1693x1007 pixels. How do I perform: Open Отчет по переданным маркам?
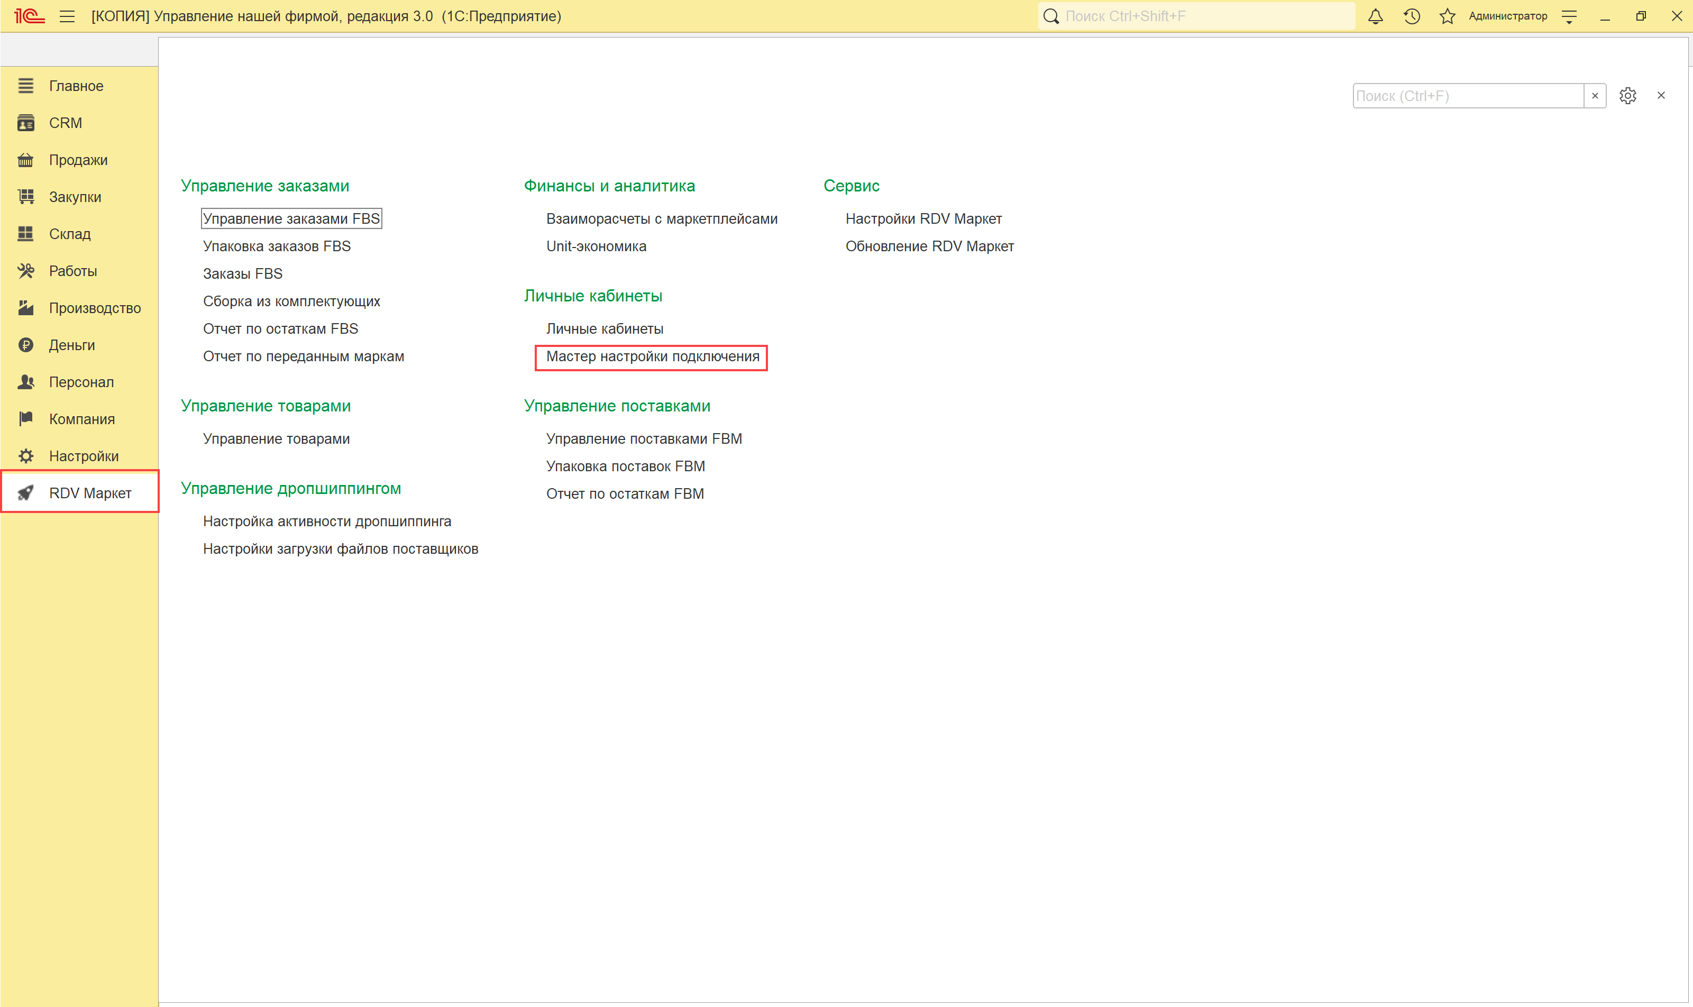point(304,356)
